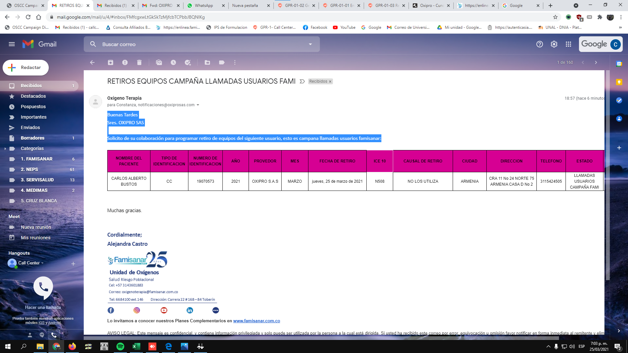
Task: Open Google Calendar side panel
Action: [x=619, y=64]
